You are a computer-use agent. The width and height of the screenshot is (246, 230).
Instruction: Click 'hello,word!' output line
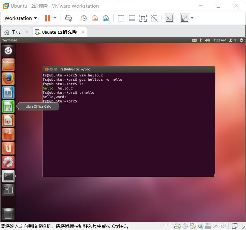coord(54,97)
